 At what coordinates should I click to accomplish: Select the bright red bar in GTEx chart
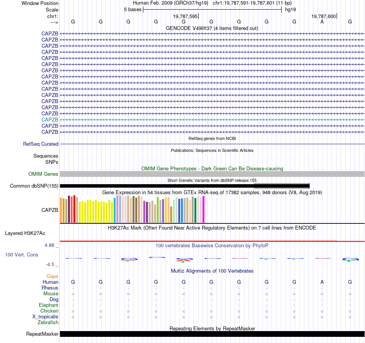point(74,209)
